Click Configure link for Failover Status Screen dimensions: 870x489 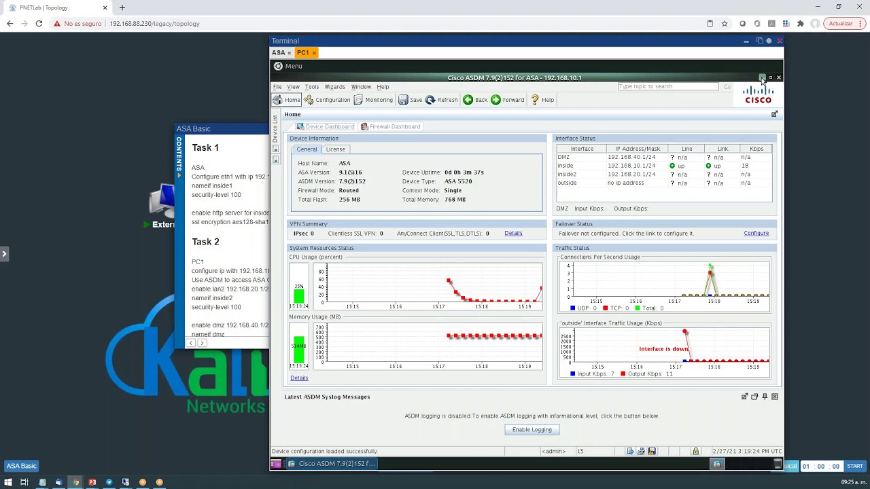coord(756,234)
